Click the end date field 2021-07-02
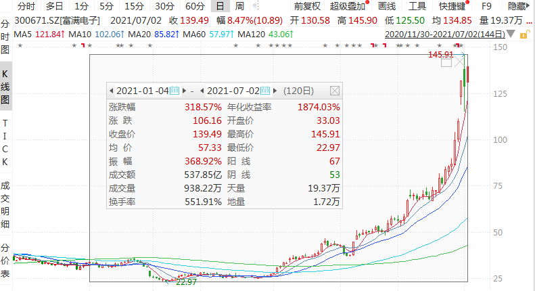535x291 pixels. click(233, 91)
